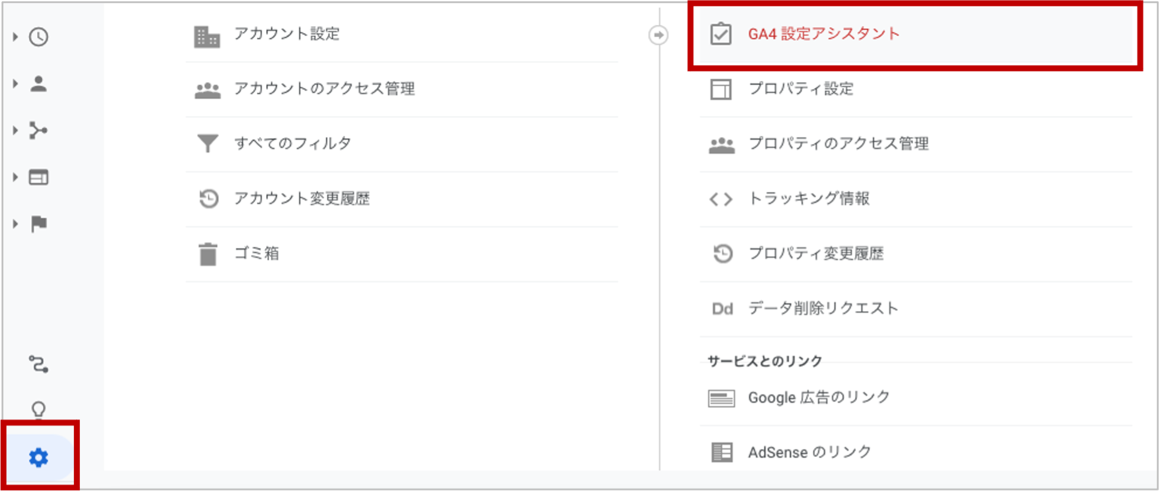
Task: Click the trash can icon for ゴミ箱
Action: (x=208, y=254)
